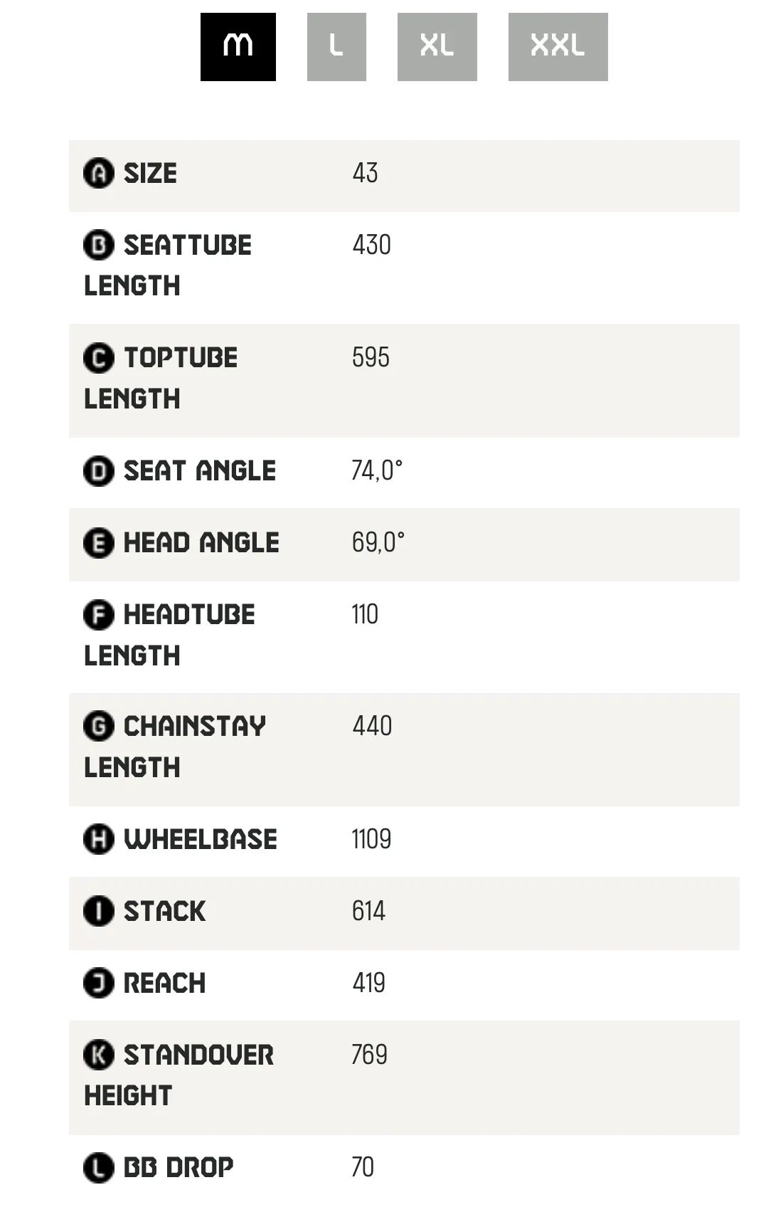Switch to the XL size tab
Viewport: 761px width, 1212px height.
[x=437, y=47]
